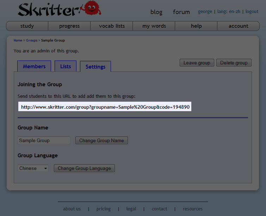The height and width of the screenshot is (216, 266).
Task: Click the Skritter logo
Action: click(60, 8)
